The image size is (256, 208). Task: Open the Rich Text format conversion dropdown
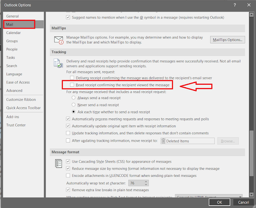(208, 196)
